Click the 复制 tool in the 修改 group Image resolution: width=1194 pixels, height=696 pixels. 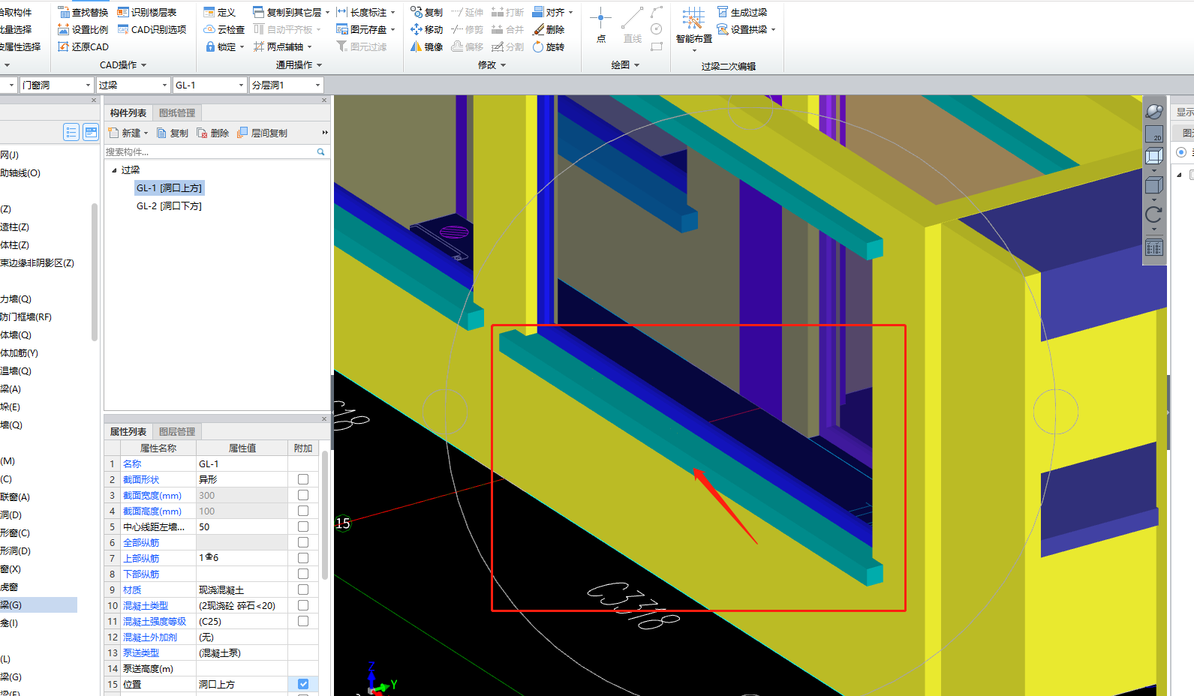pyautogui.click(x=426, y=12)
